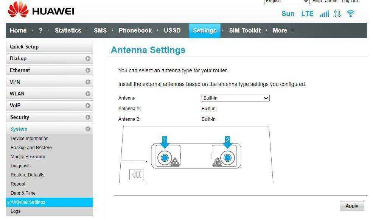The height and width of the screenshot is (220, 373).
Task: Select Antenna Settings in the sidebar
Action: point(50,202)
